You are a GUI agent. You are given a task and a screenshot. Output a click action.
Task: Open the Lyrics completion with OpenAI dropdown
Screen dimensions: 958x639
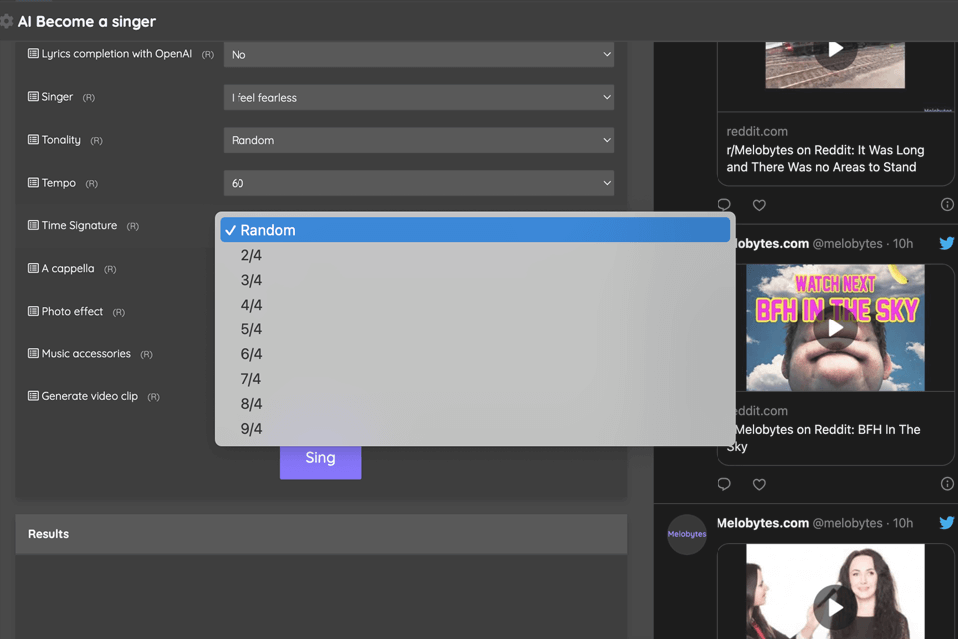[x=418, y=55]
